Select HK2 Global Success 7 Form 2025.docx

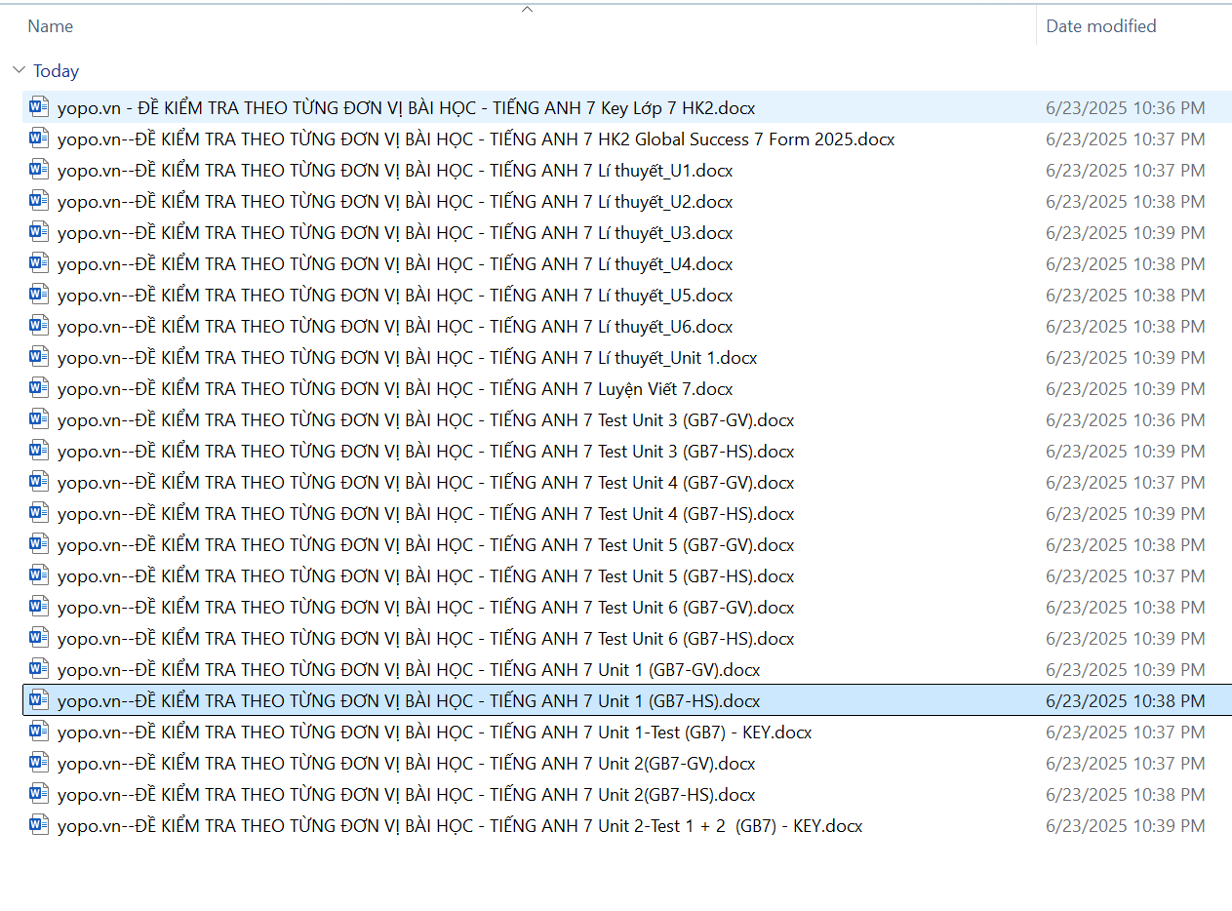(476, 139)
